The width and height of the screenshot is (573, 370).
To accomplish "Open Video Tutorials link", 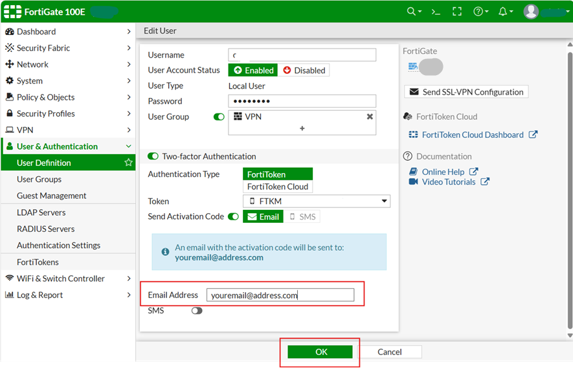I will click(449, 181).
